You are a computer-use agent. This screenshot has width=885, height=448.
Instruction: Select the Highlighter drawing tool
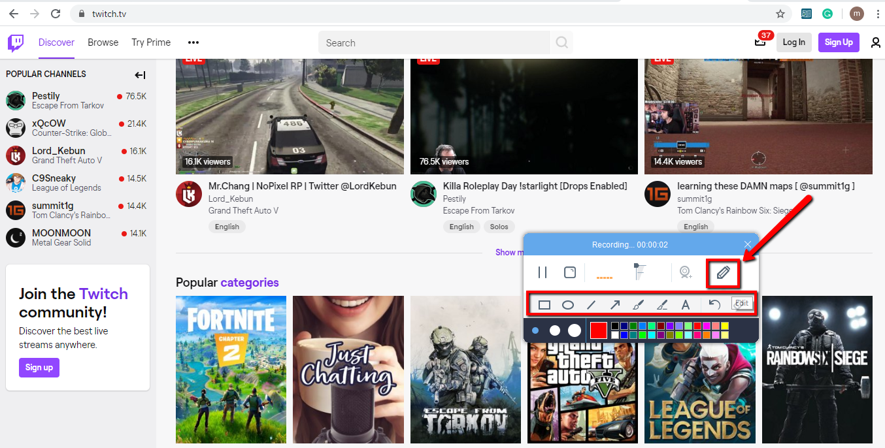[x=662, y=304]
